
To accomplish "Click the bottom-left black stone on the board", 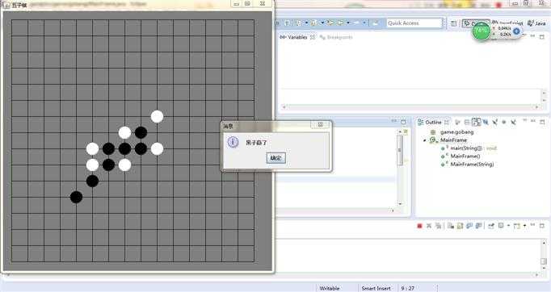I will [x=76, y=197].
